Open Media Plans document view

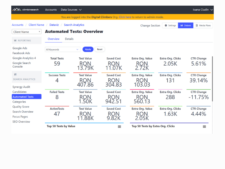tap(203, 25)
